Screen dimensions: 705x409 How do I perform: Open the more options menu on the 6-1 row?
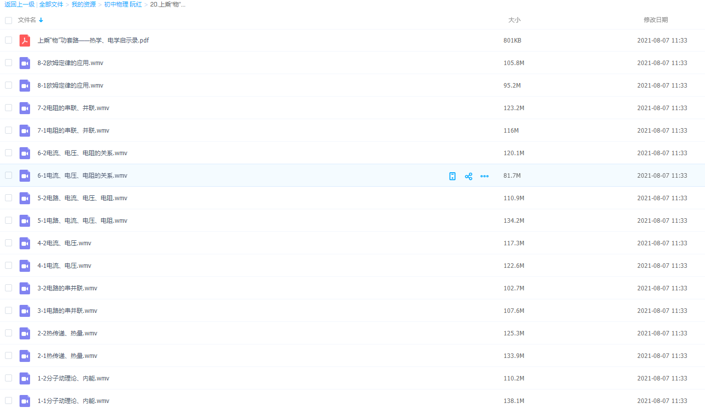tap(485, 176)
